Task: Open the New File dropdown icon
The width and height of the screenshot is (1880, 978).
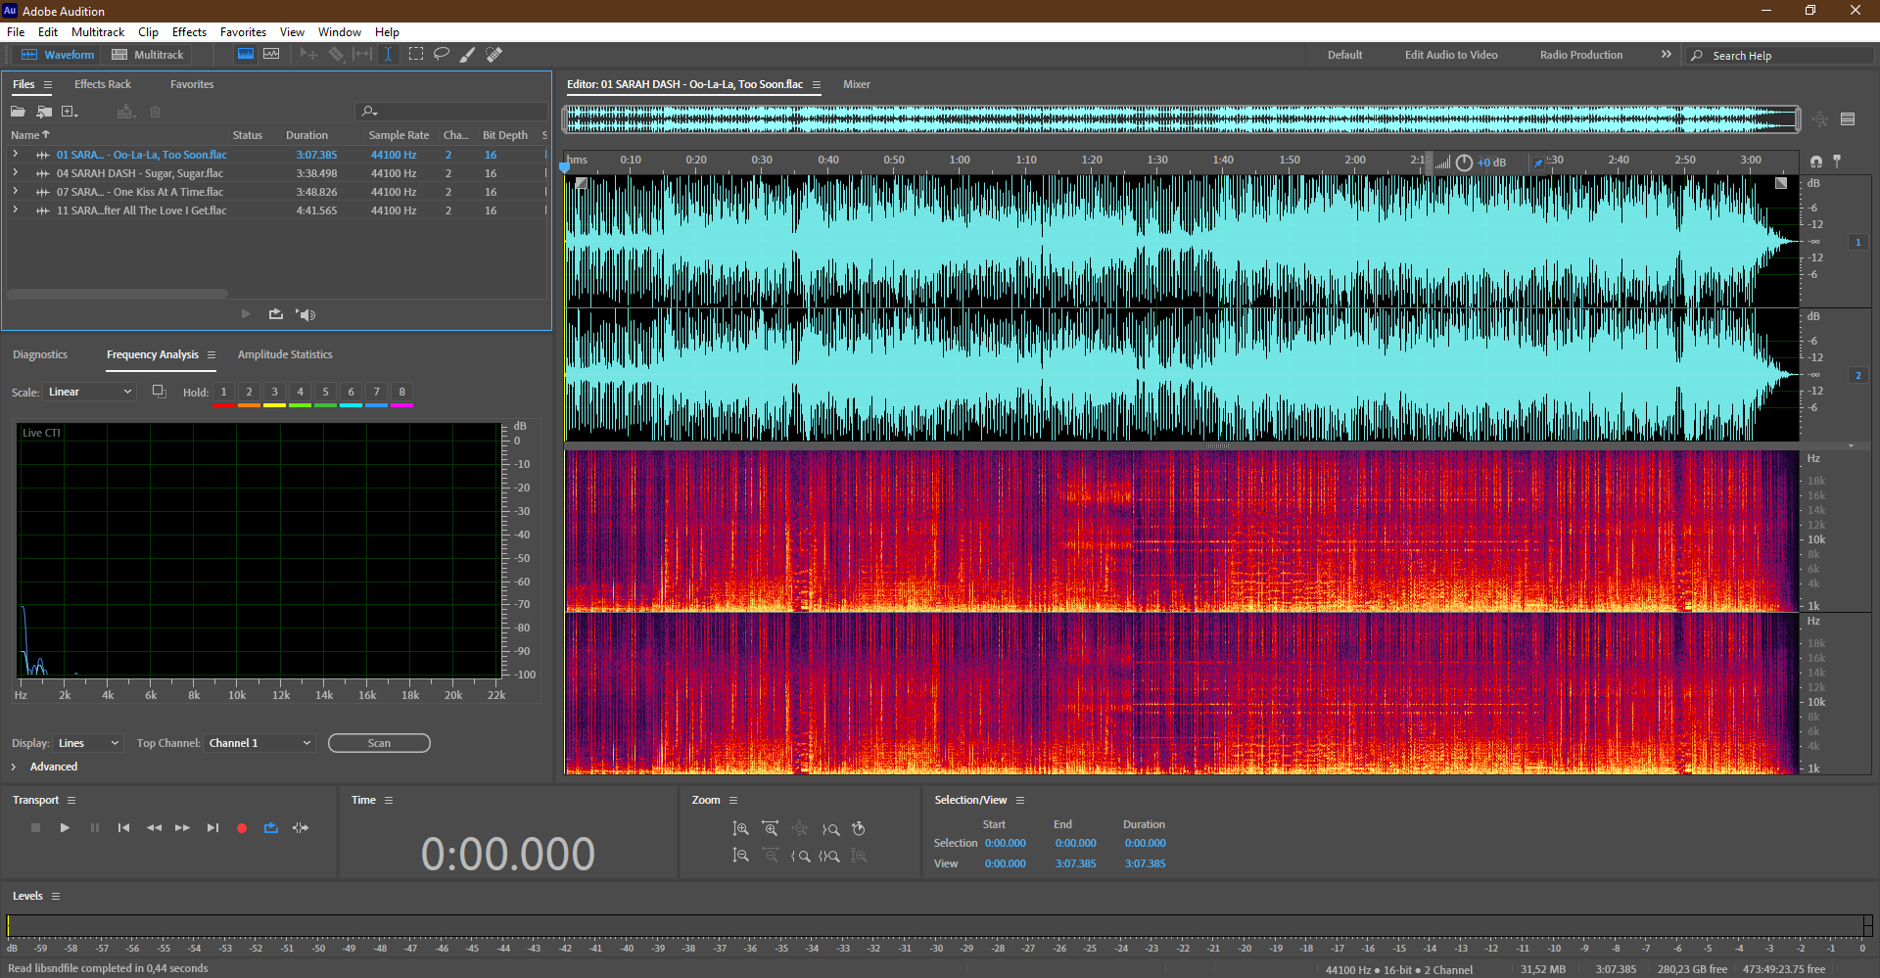Action: pos(70,112)
